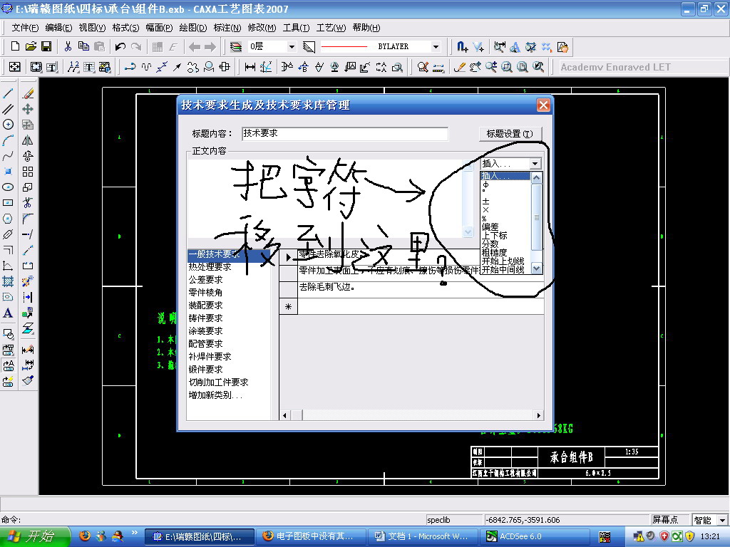Click the new row asterisk header
This screenshot has height=547, width=730.
[x=289, y=307]
